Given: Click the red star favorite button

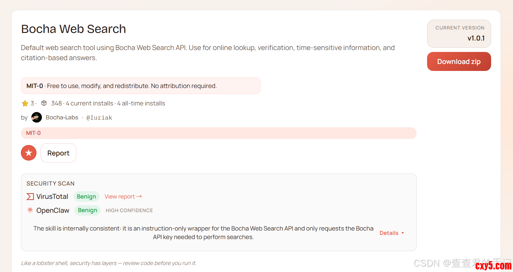Looking at the screenshot, I should pos(29,153).
